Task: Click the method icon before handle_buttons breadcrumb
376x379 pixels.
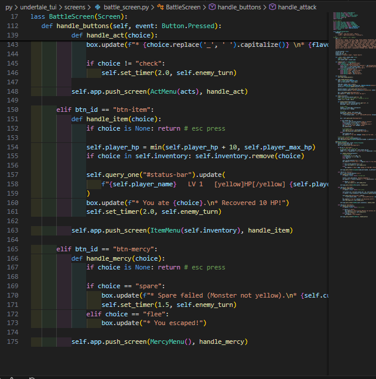Action: tap(211, 7)
